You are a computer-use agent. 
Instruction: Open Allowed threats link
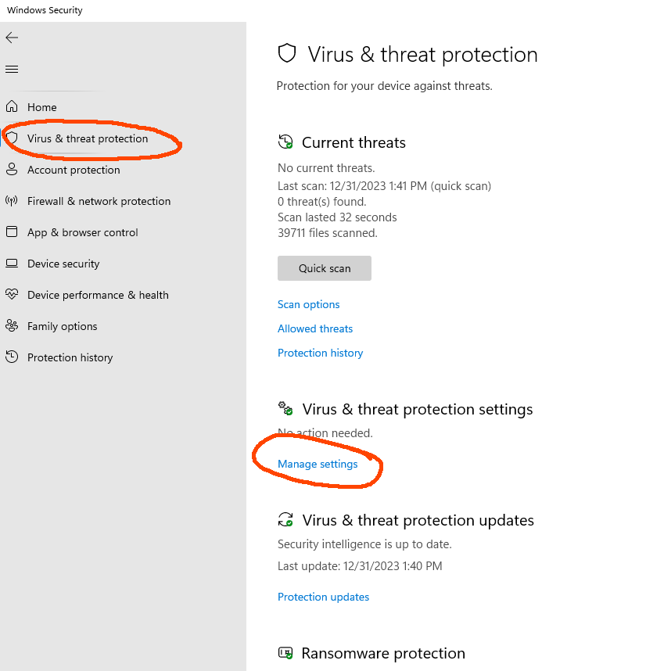click(x=315, y=328)
